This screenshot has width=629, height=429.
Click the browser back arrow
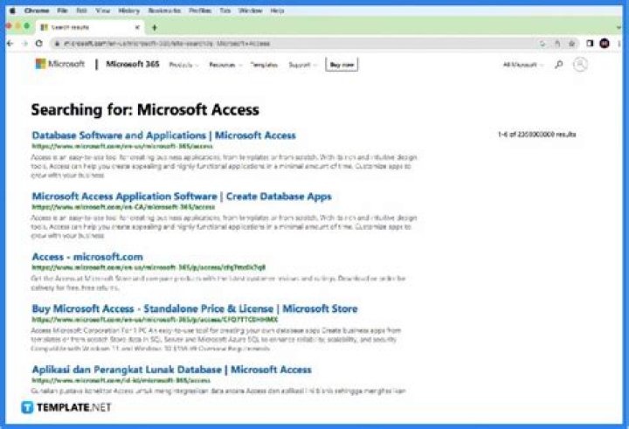tap(10, 43)
